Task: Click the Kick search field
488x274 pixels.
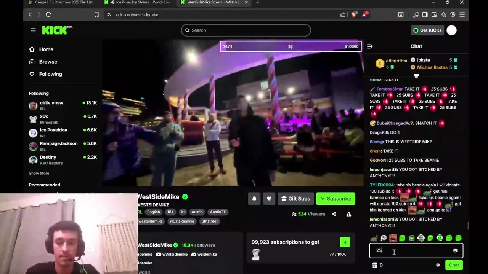Action: (246, 30)
